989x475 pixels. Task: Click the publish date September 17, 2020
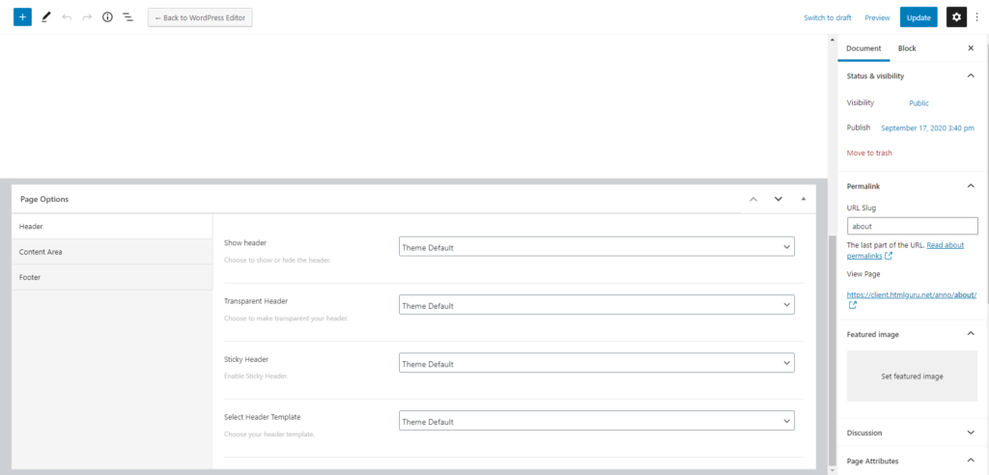click(927, 127)
